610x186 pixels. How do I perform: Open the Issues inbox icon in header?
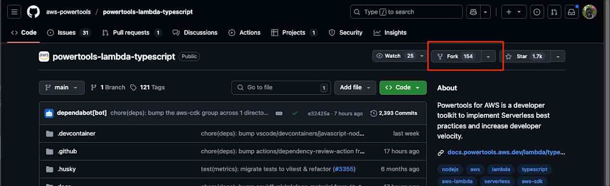[x=537, y=12]
